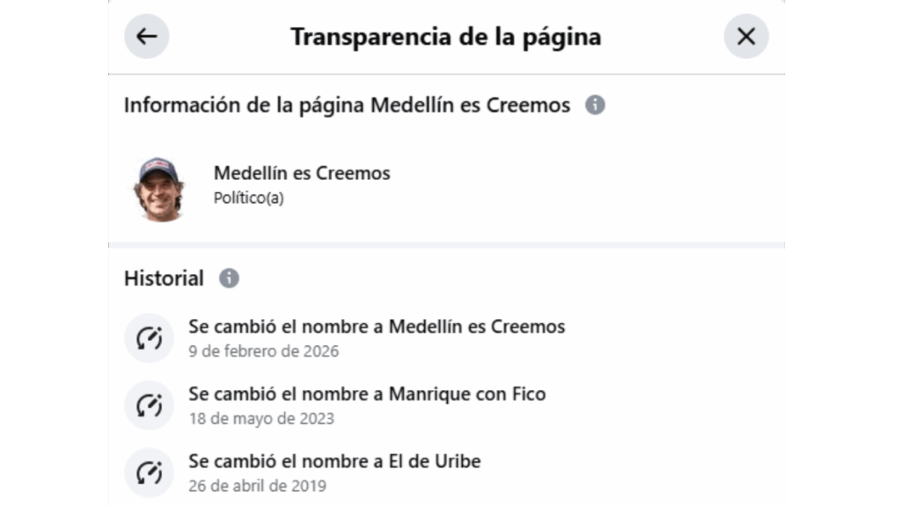Image resolution: width=901 pixels, height=506 pixels.
Task: Click the date 18 de mayo de 2023
Action: 261,419
